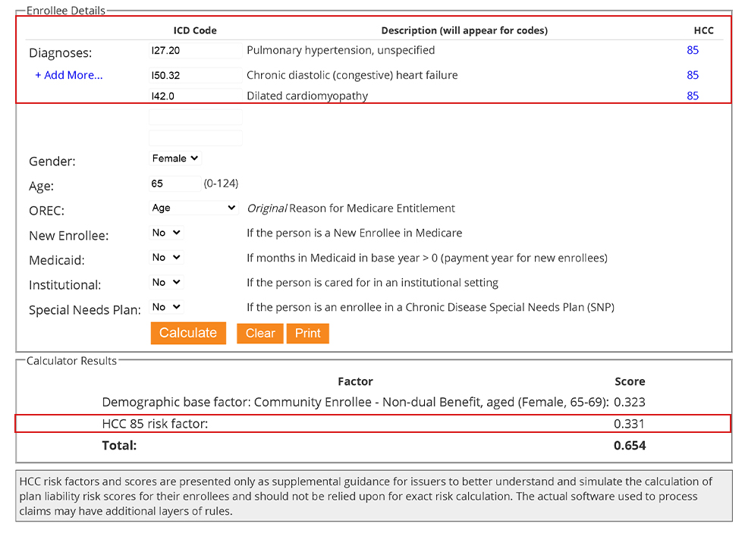Click the 'Demographic base factor' row label
Viewport: 745px width, 533px height.
[x=355, y=403]
